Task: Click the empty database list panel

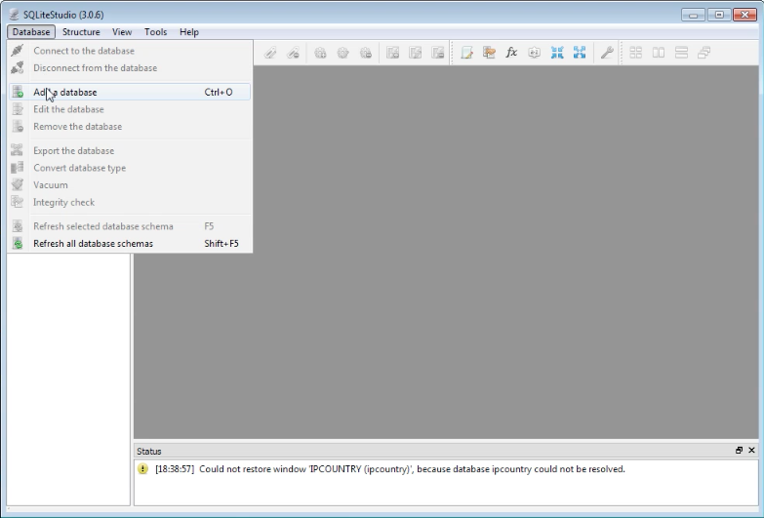Action: 68,379
